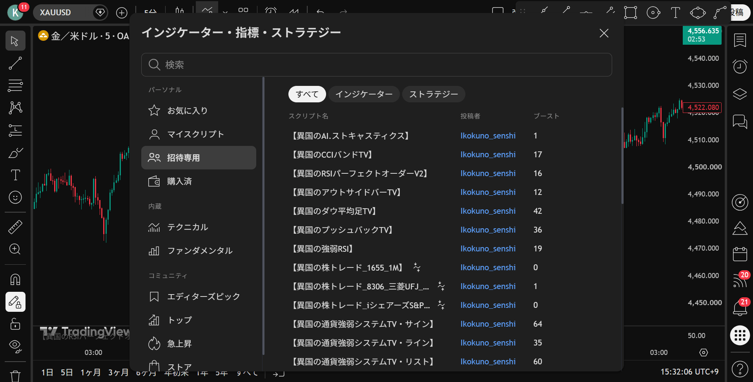The width and height of the screenshot is (753, 382).
Task: Open Ikokuno_senshi author link on CCIバンドTV row
Action: 488,155
